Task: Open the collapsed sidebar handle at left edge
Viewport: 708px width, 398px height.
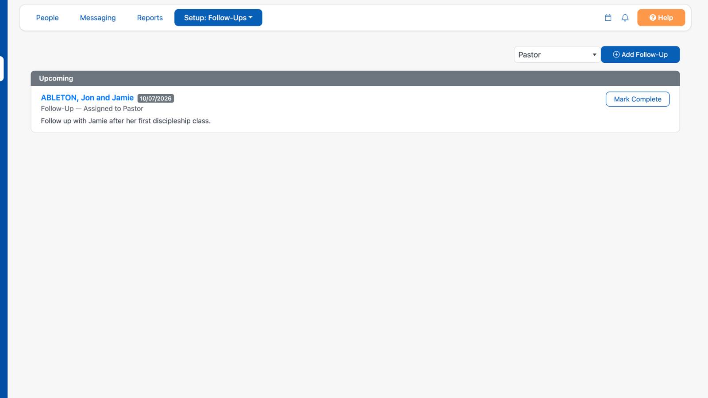Action: [x=2, y=69]
